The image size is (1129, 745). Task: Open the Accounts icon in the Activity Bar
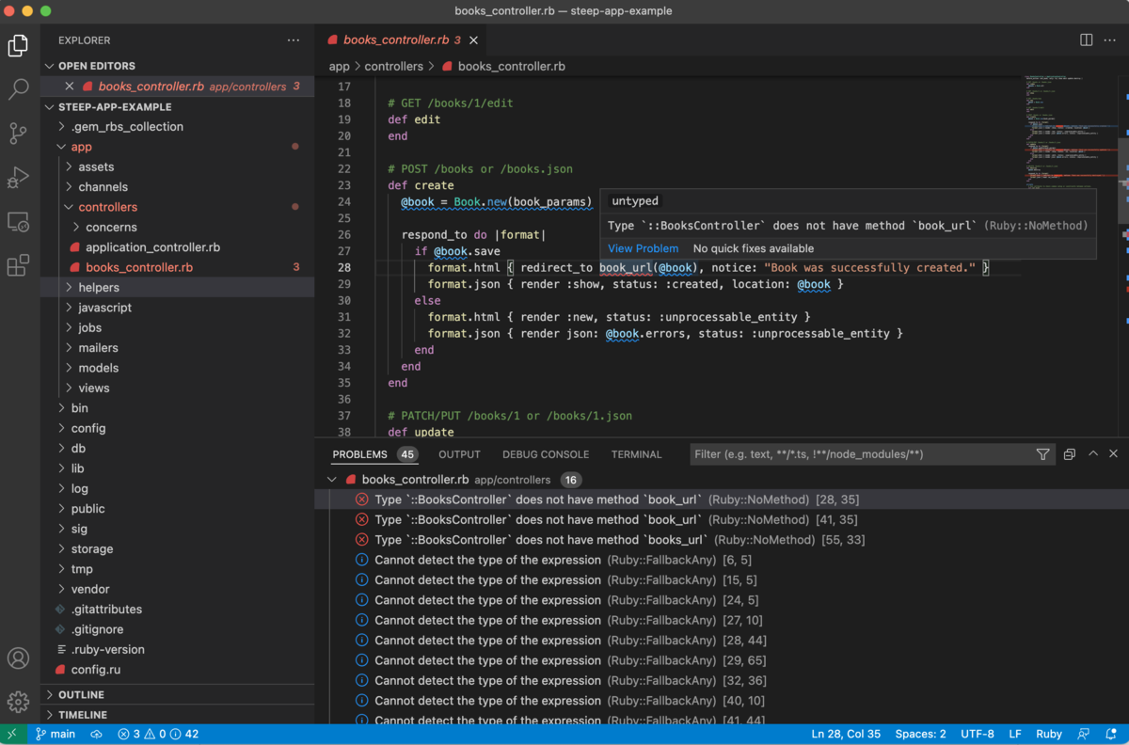coord(18,658)
